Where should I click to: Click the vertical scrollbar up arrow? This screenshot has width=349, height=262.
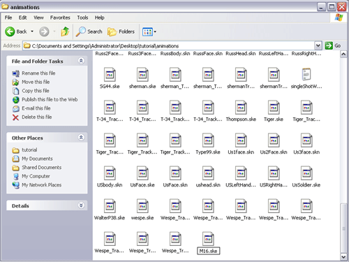pos(343,54)
